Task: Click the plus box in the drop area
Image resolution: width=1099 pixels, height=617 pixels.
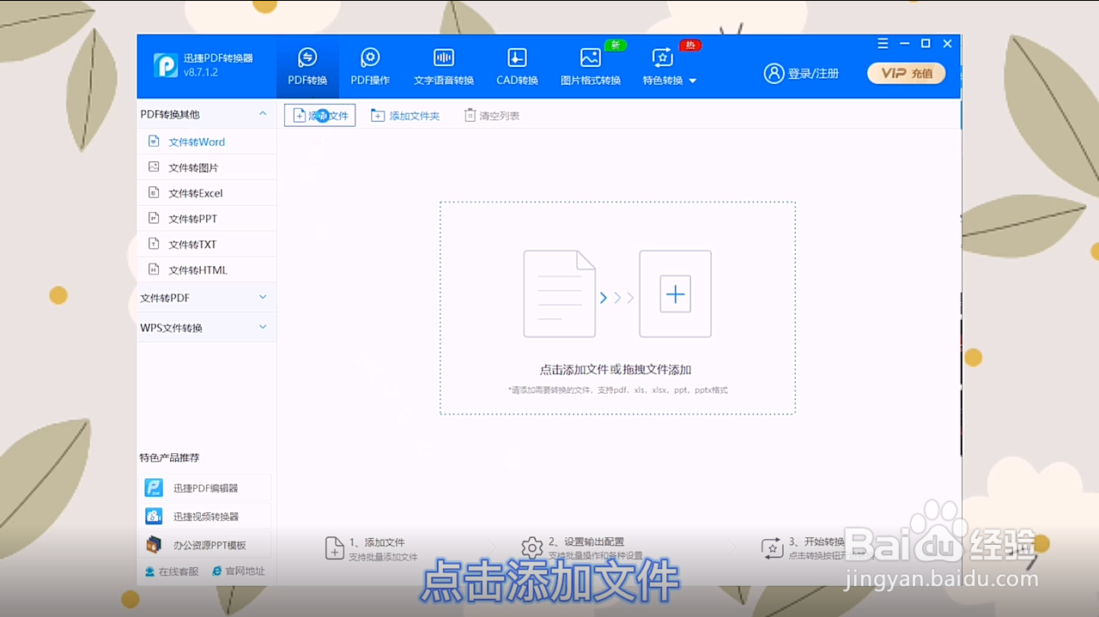Action: pyautogui.click(x=676, y=294)
